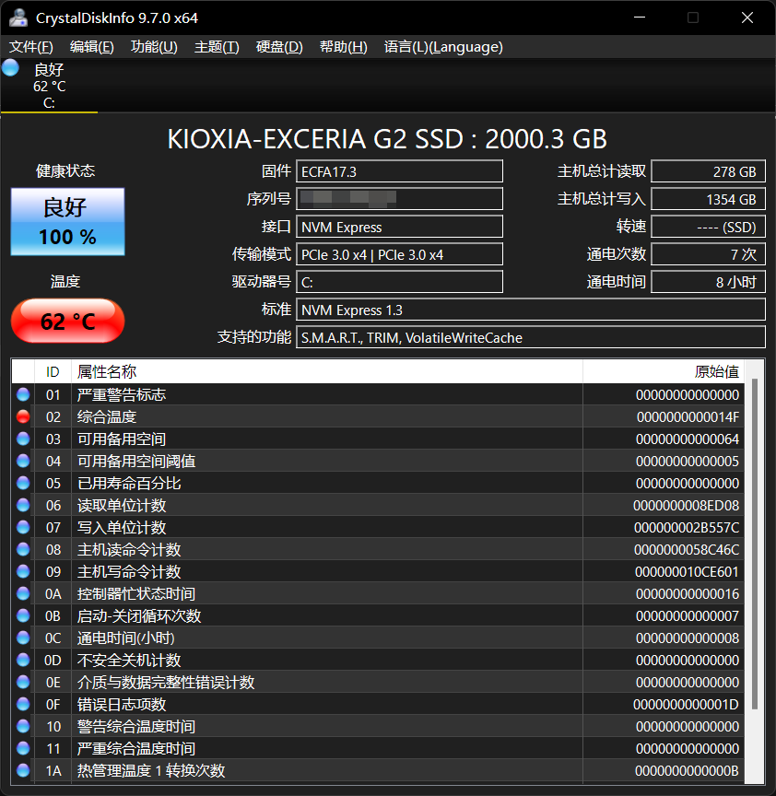This screenshot has height=796, width=776.
Task: Click the red 62 °C temperature button
Action: point(67,322)
